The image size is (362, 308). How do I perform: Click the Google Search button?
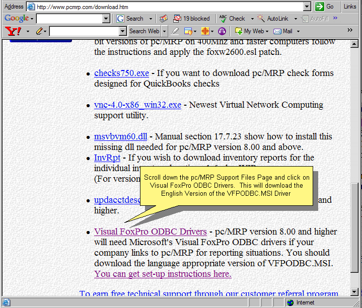point(130,19)
